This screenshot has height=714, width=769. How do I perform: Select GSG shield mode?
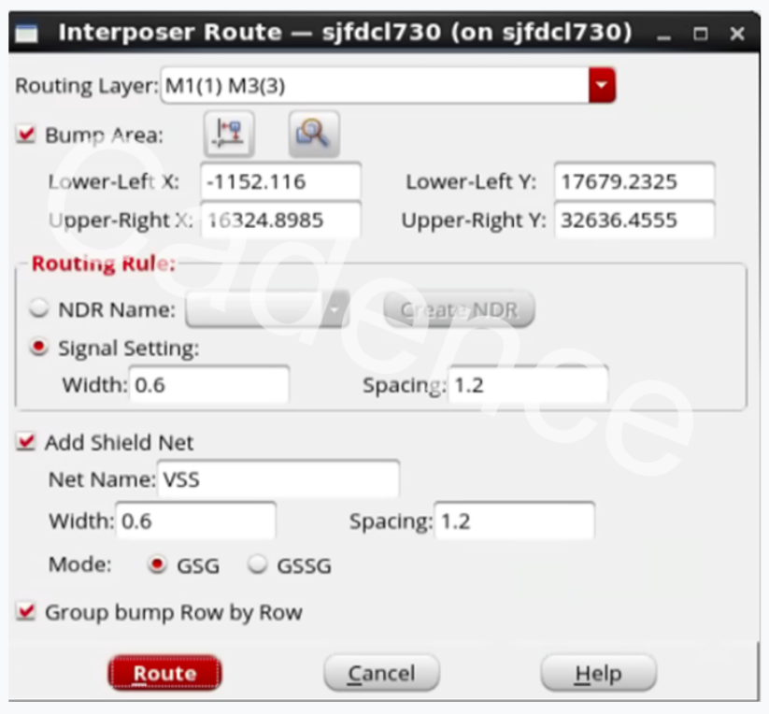tap(158, 565)
